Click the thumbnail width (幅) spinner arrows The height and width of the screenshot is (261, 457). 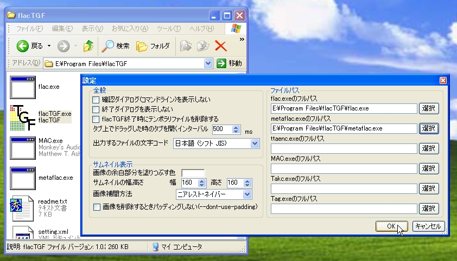pyautogui.click(x=202, y=183)
